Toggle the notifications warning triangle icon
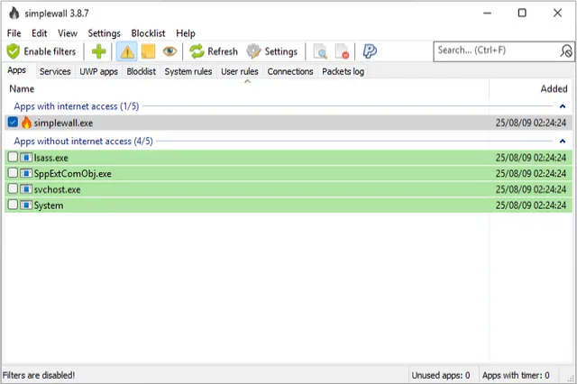The height and width of the screenshot is (384, 577). pos(127,51)
